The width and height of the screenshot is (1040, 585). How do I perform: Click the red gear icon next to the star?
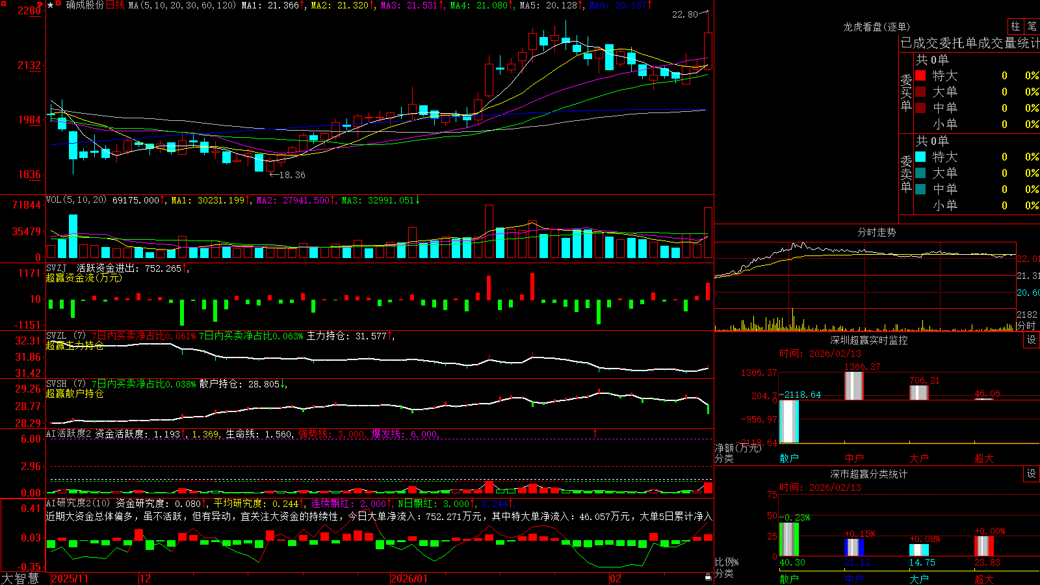point(58,3)
